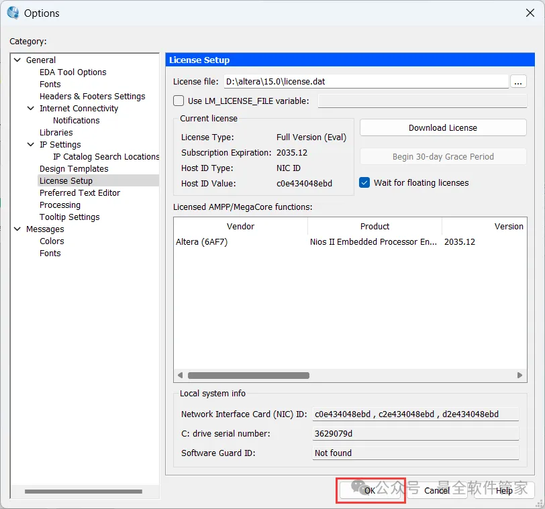Image resolution: width=545 pixels, height=509 pixels.
Task: Select Messages tree item
Action: tap(45, 229)
